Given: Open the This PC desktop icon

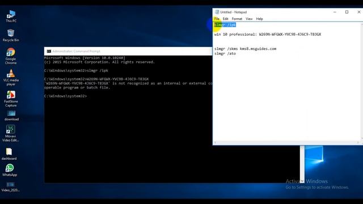Looking at the screenshot, I should 11,16.
